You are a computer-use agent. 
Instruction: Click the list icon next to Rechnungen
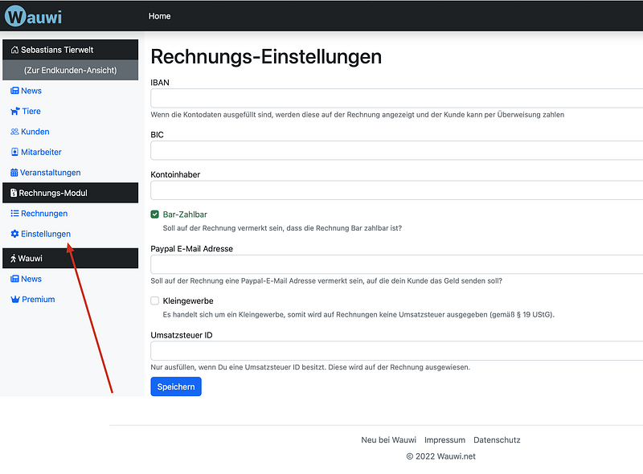[14, 214]
